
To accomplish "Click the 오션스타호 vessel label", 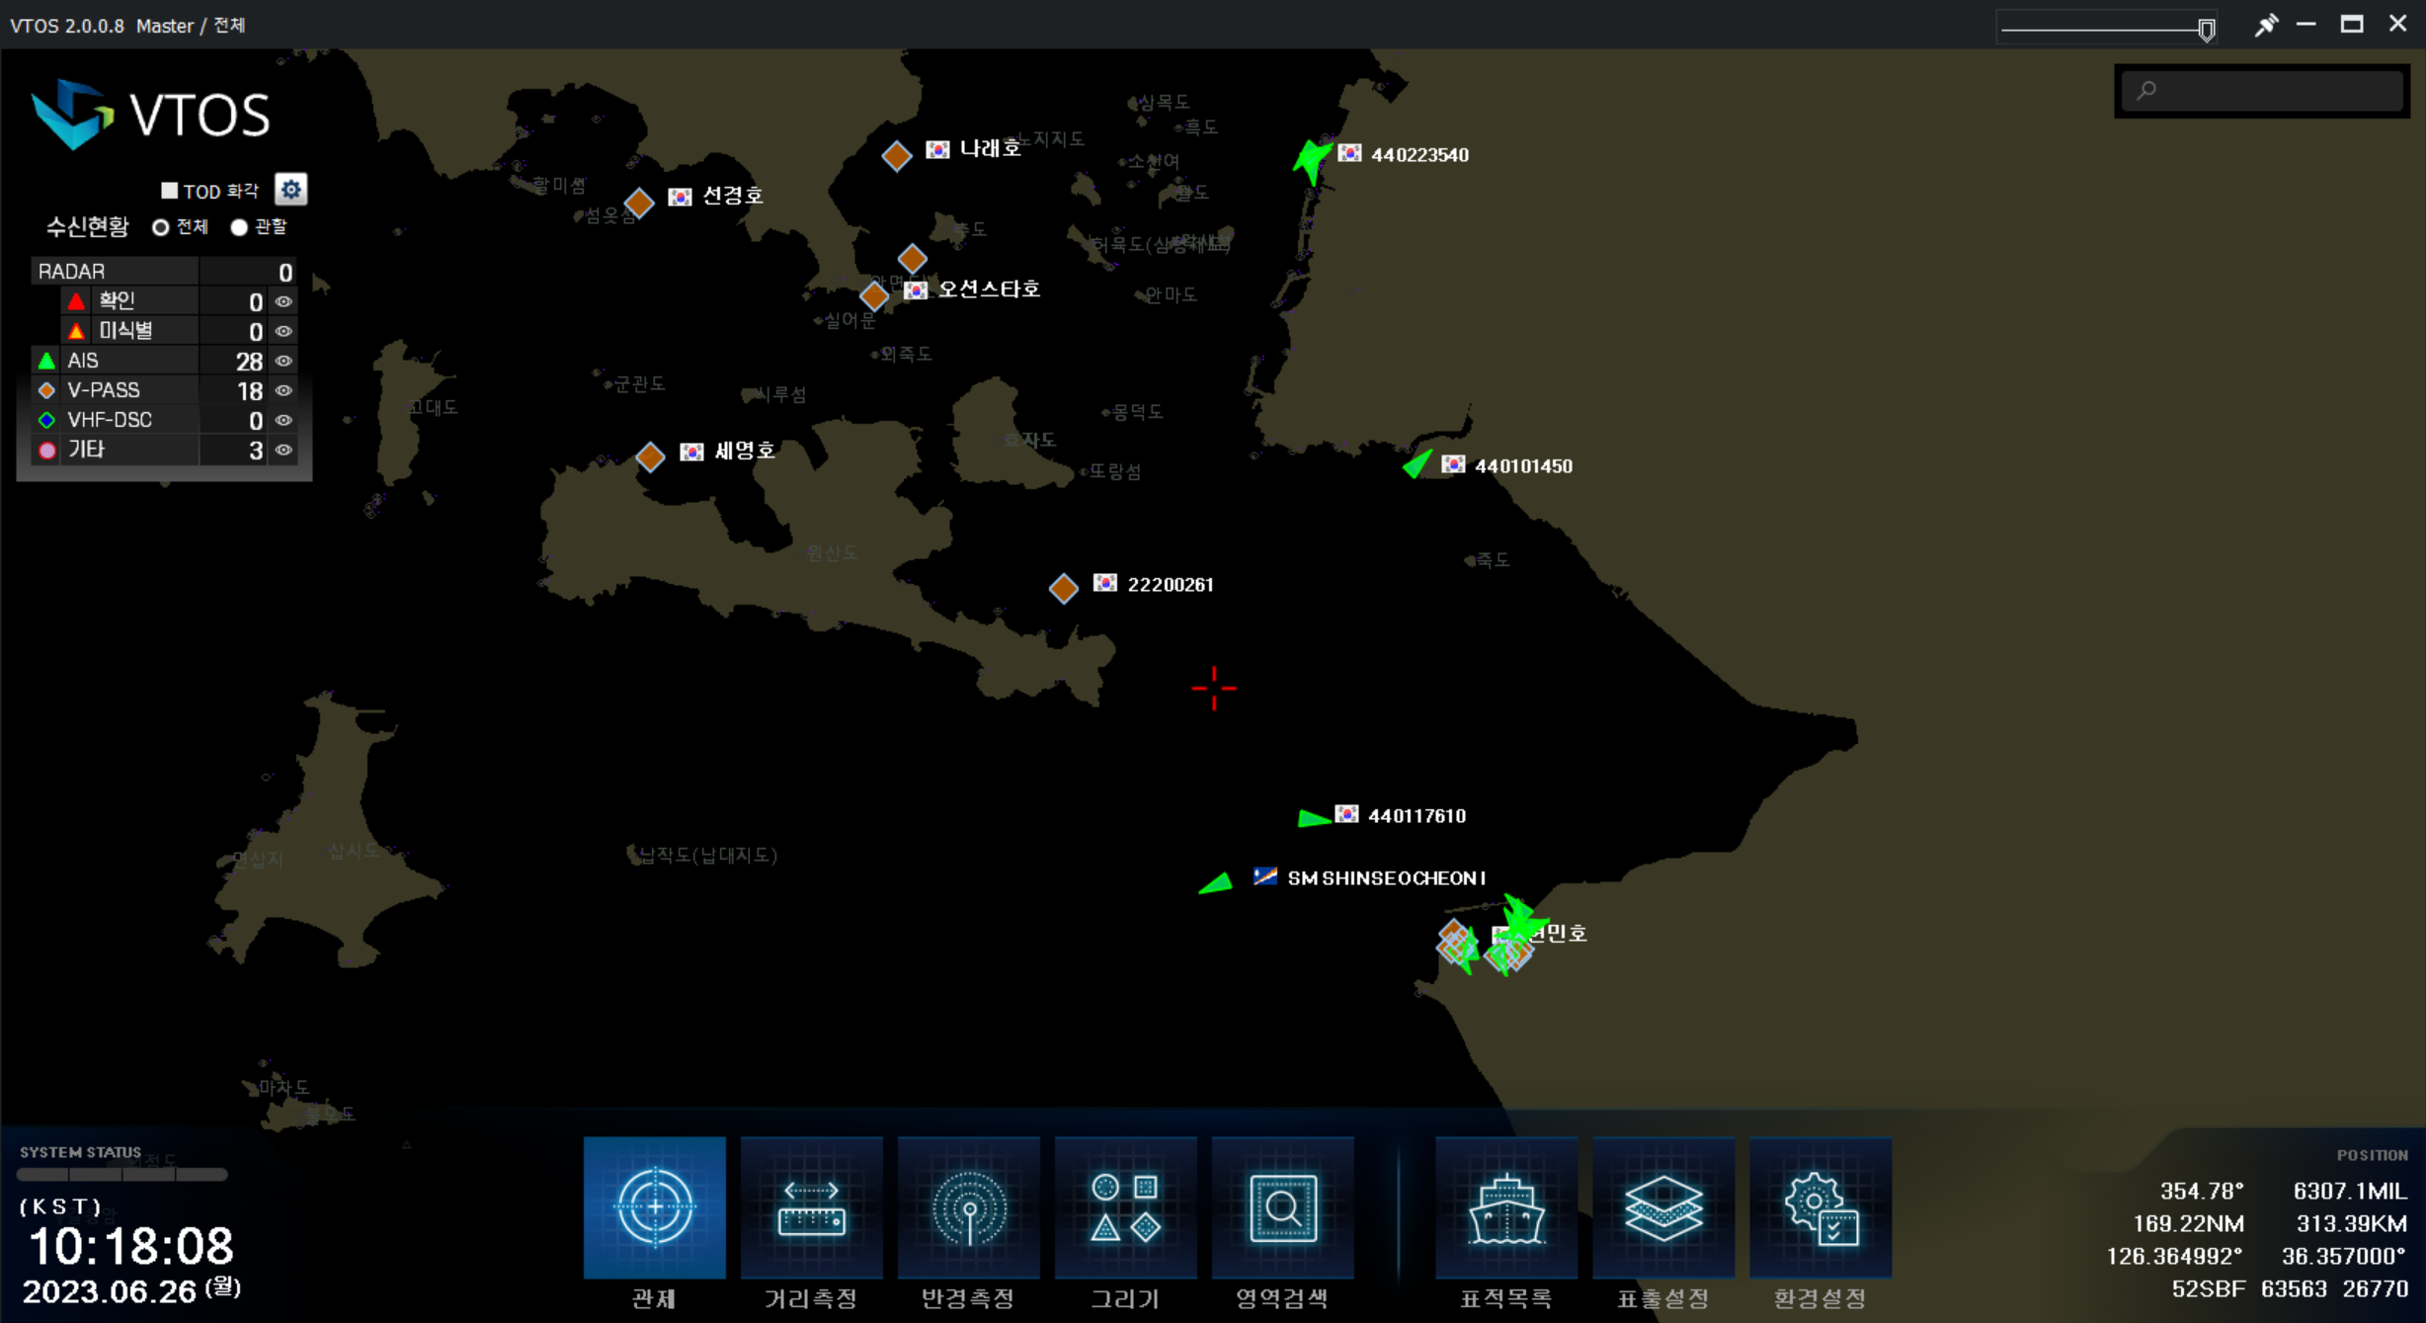I will 989,289.
